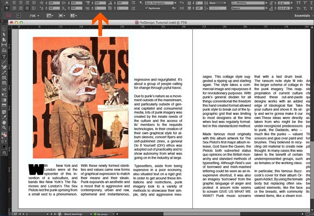Open the Helvetica font family dropdown
The height and width of the screenshot is (216, 314).
pos(266,3)
